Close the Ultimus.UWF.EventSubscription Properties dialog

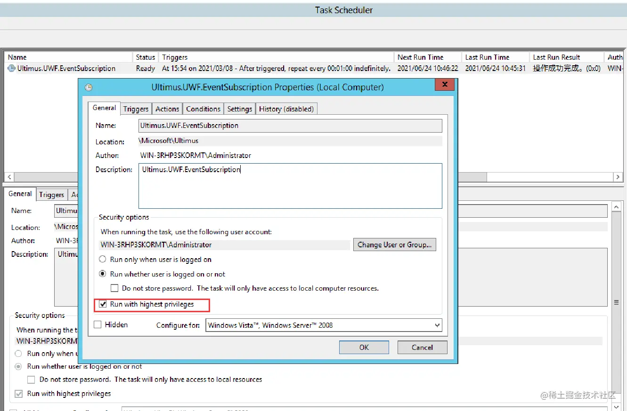pos(444,84)
